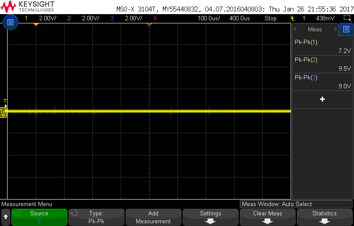Viewport: 354px width, 226px height.
Task: Change the Source softkey
Action: [39, 217]
